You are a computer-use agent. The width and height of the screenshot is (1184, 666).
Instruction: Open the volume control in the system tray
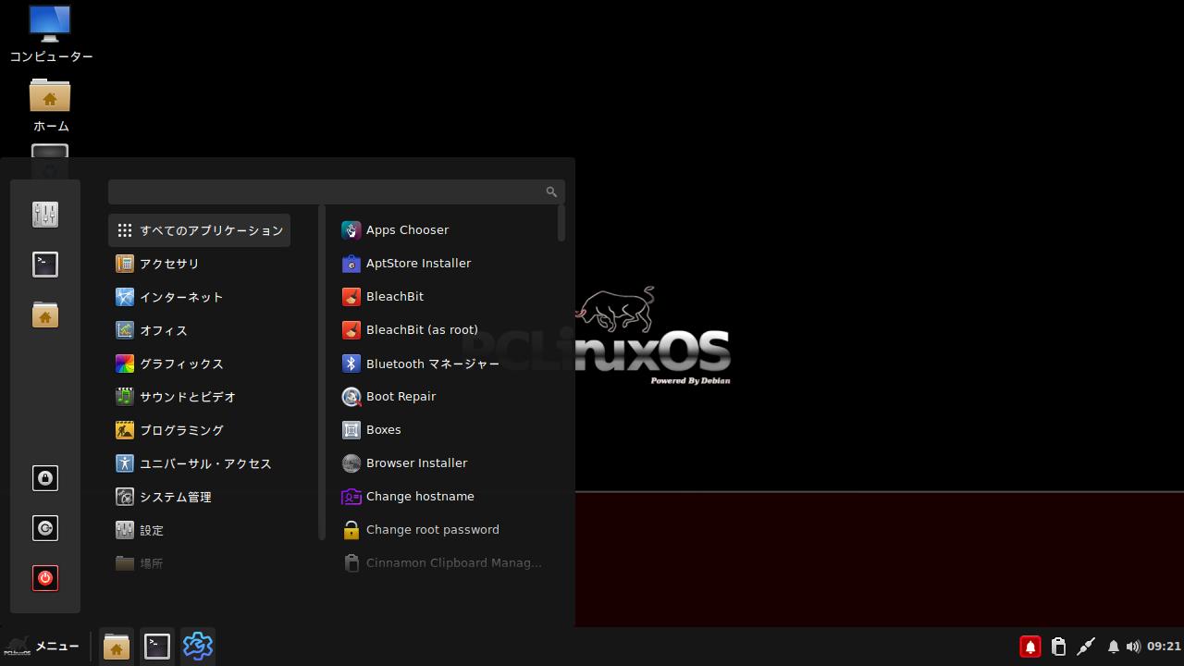(x=1133, y=647)
